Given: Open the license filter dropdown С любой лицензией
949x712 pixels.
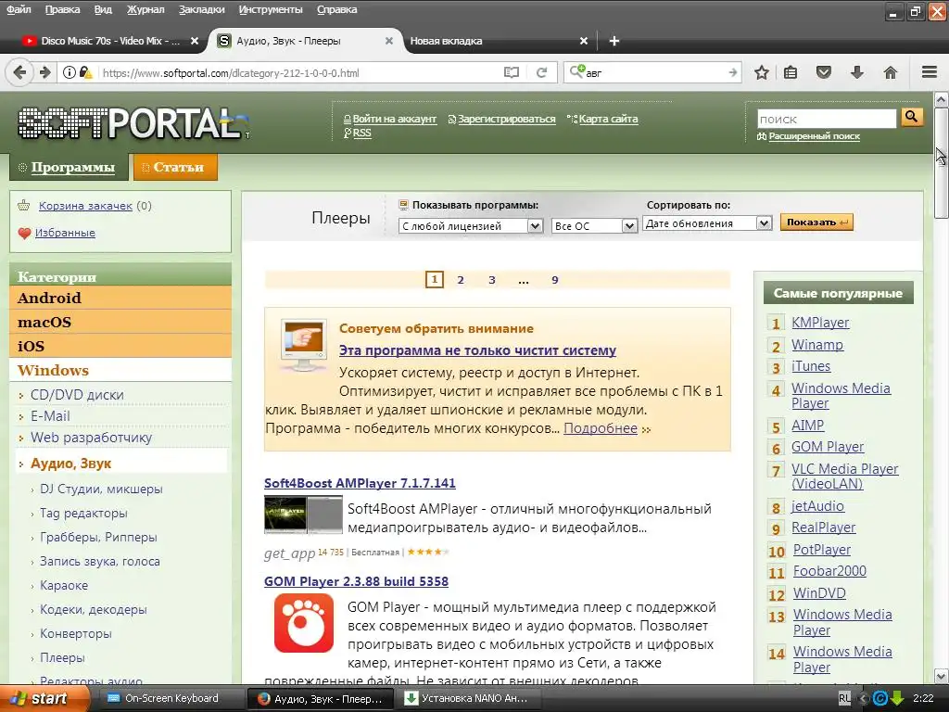Looking at the screenshot, I should pyautogui.click(x=470, y=226).
